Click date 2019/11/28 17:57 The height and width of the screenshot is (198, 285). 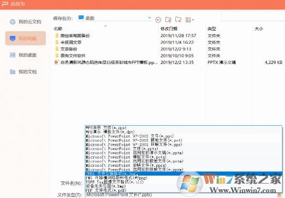178,36
